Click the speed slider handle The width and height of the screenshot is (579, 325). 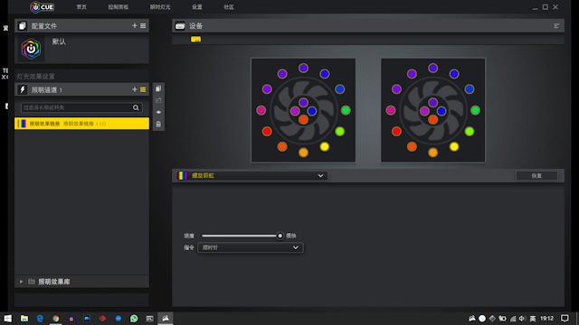[280, 236]
